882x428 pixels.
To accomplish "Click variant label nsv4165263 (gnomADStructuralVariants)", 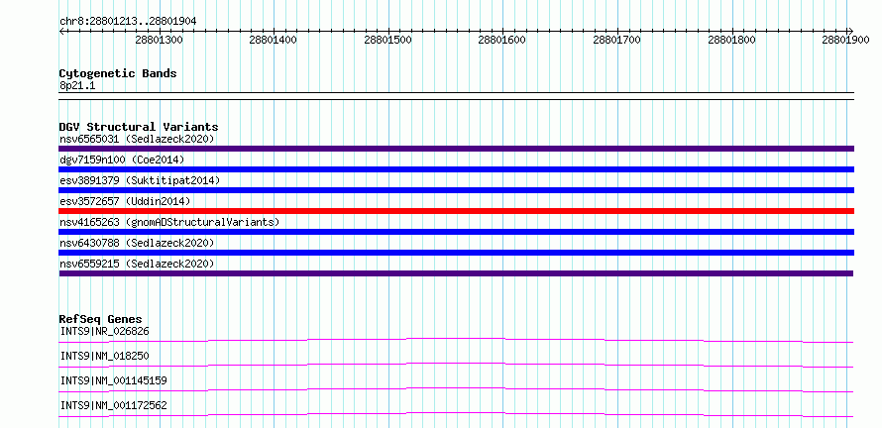I will coord(169,222).
